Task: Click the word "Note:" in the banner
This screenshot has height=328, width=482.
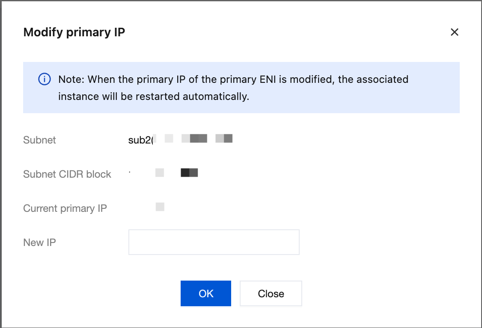Action: point(71,79)
